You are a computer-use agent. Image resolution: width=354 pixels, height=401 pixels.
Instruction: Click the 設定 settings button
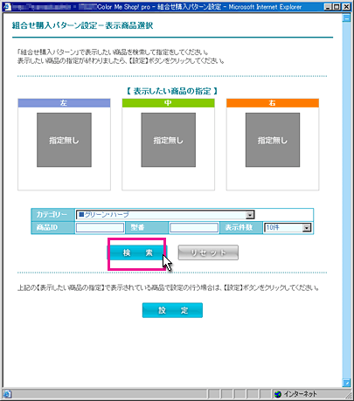point(172,310)
